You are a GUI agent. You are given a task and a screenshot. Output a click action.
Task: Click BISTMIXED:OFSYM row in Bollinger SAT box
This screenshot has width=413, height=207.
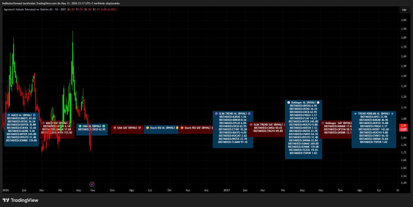point(338,129)
